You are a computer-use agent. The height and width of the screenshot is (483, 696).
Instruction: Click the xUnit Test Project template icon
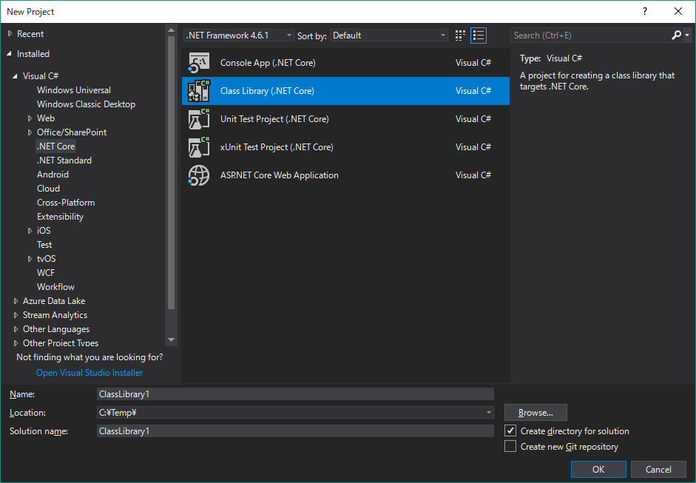198,147
